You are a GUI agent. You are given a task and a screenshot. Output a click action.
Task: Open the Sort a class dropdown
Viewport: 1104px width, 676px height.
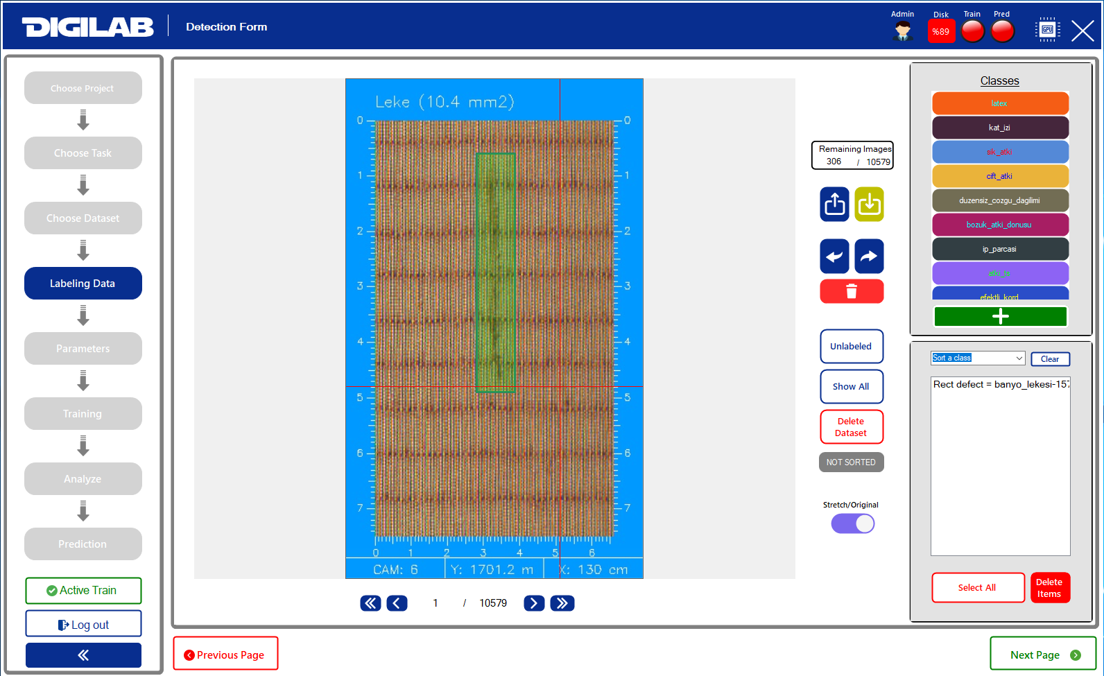pyautogui.click(x=977, y=358)
